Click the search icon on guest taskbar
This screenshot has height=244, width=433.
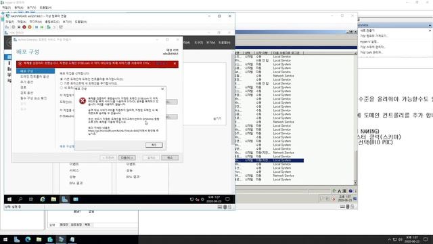pyautogui.click(x=20, y=199)
